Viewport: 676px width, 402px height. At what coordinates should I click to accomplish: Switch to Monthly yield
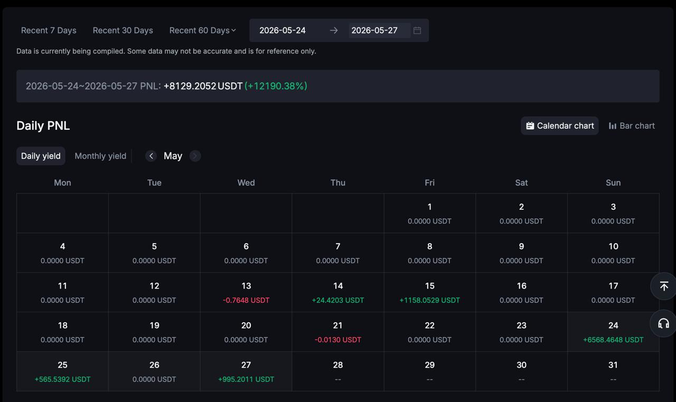(x=100, y=156)
